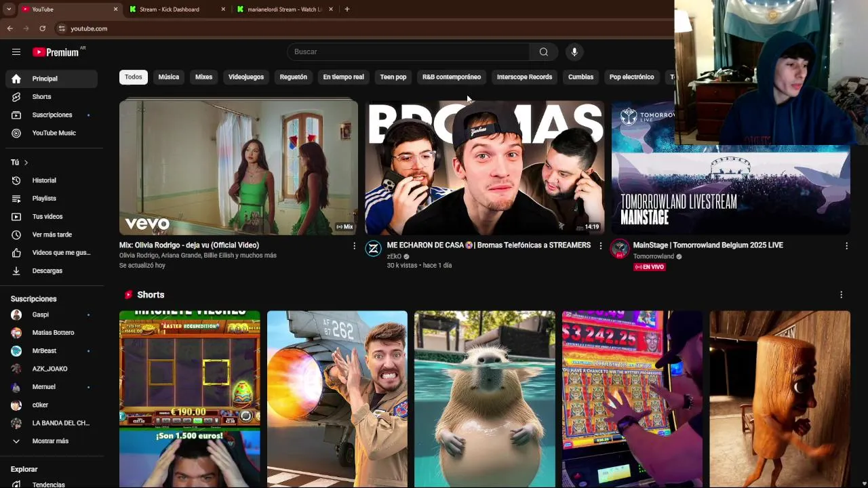
Task: Reload the page with refresh button
Action: [x=42, y=28]
